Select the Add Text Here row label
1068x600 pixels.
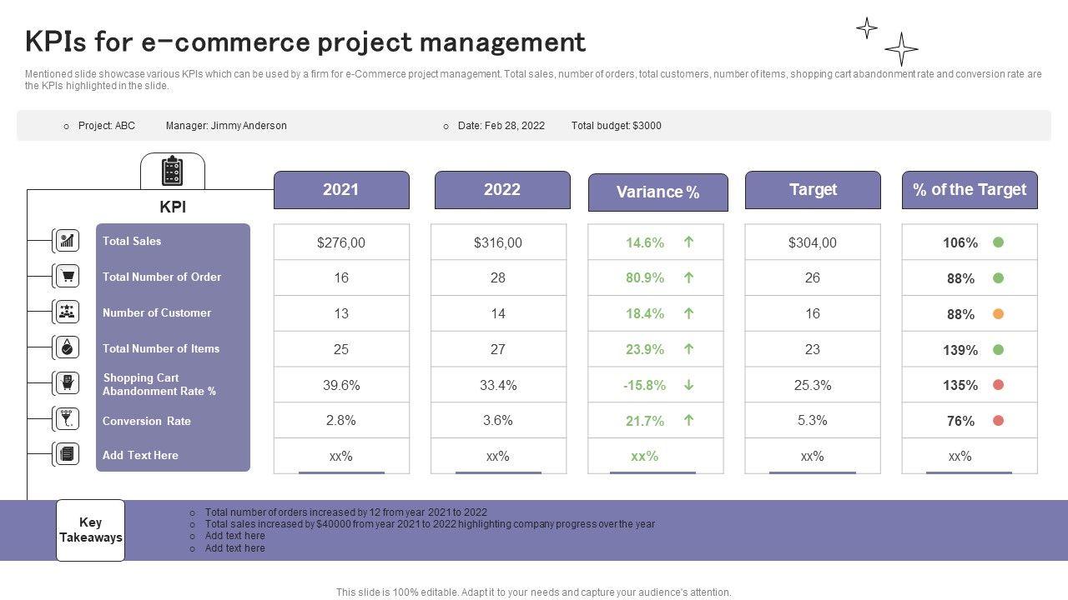[140, 455]
